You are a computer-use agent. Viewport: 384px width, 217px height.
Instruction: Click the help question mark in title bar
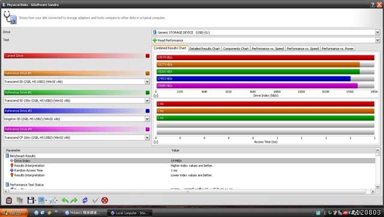[x=373, y=4]
